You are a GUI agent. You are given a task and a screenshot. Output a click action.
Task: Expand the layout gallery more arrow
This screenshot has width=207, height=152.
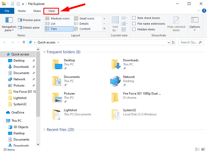tap(104, 29)
